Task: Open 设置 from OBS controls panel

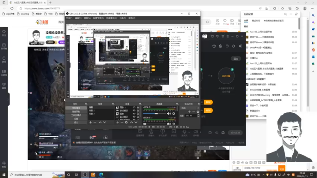Action: 76,119
